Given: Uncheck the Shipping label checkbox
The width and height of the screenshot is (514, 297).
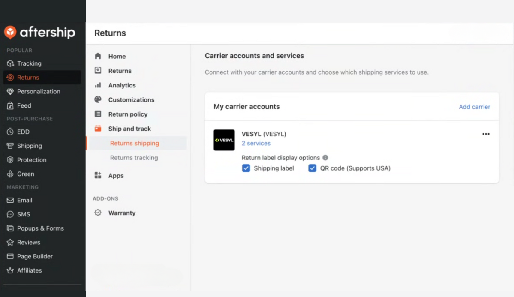Looking at the screenshot, I should [x=246, y=168].
